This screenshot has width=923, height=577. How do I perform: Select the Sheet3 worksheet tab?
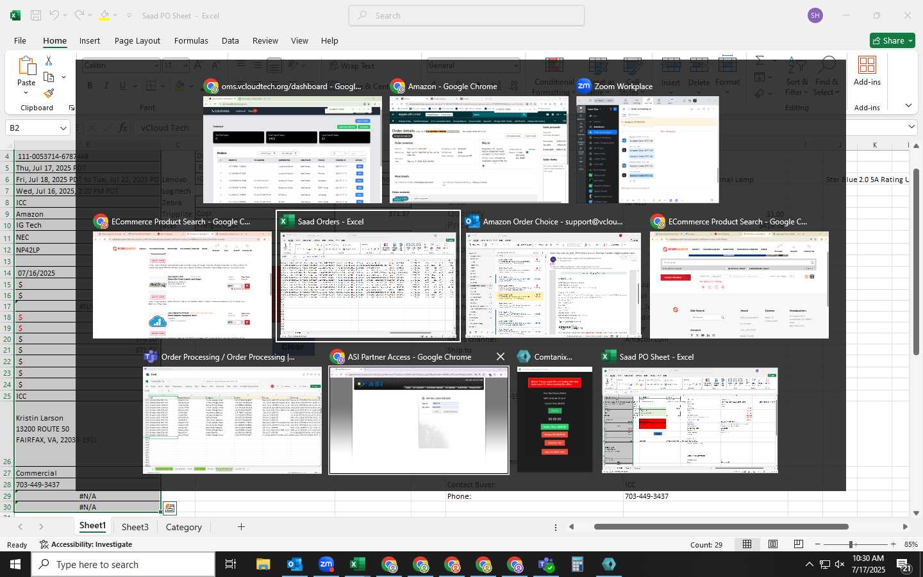135,527
